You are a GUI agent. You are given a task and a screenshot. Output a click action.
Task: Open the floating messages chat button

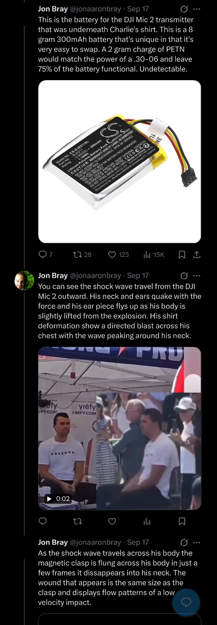(186, 602)
